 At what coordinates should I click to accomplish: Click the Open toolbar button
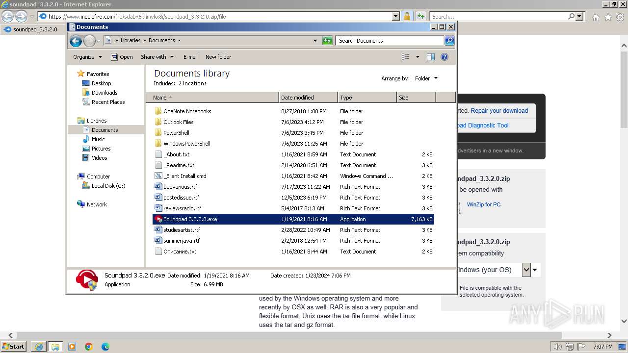click(x=122, y=57)
